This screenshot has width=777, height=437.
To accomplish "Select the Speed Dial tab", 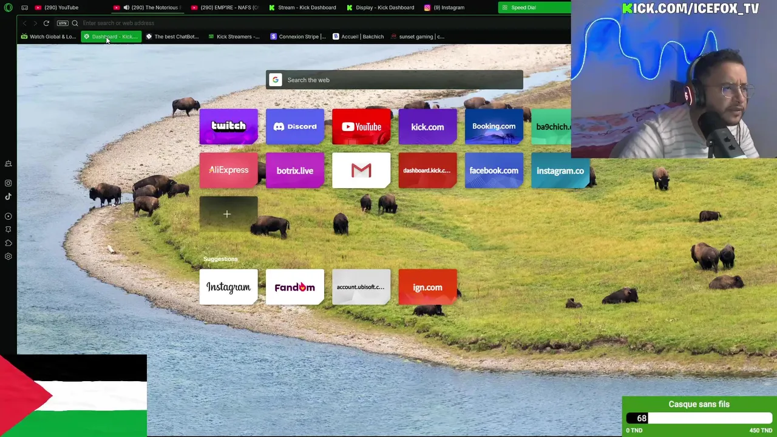I will 534,7.
